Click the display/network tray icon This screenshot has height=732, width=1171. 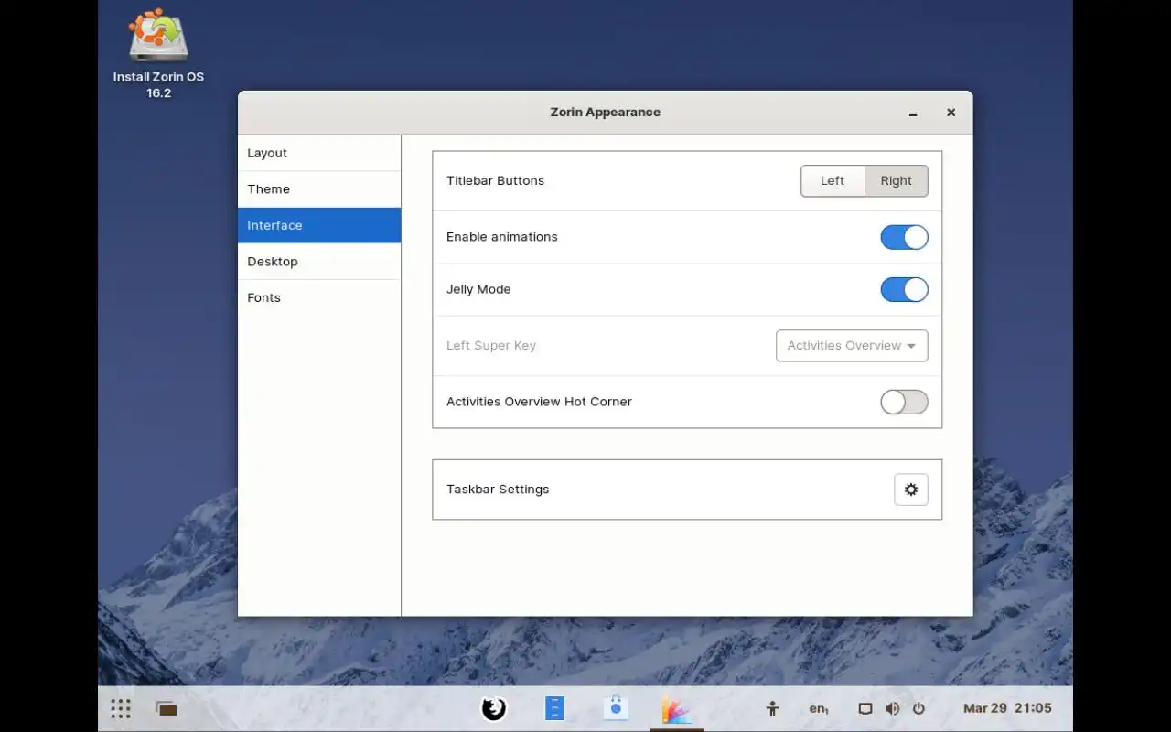click(x=865, y=708)
